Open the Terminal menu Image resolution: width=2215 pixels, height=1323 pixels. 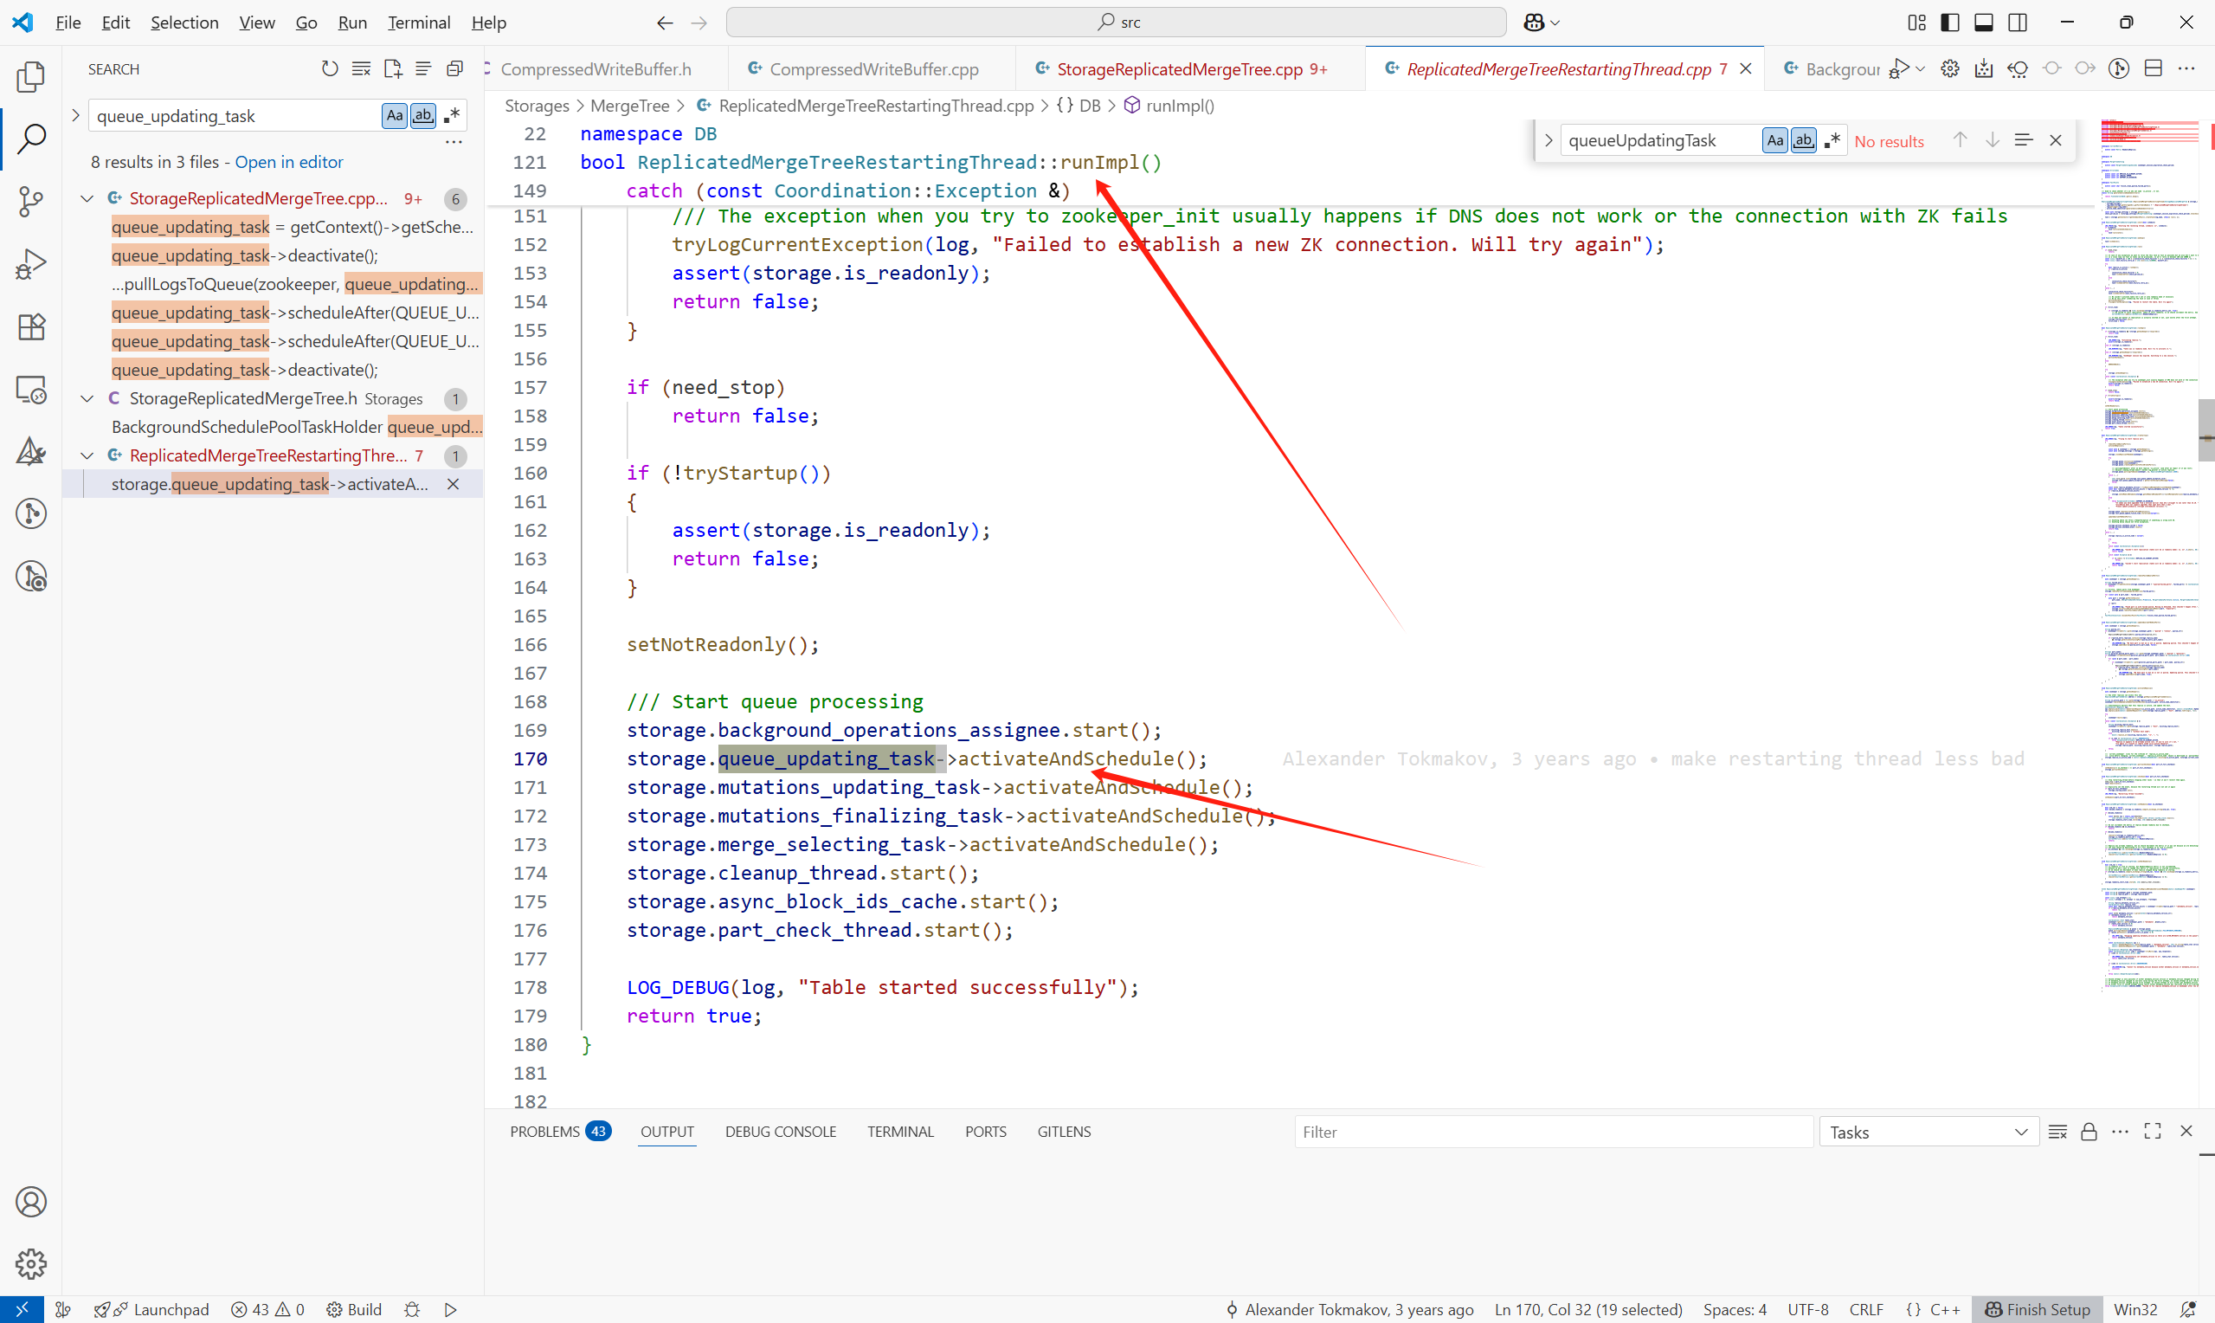(x=419, y=23)
